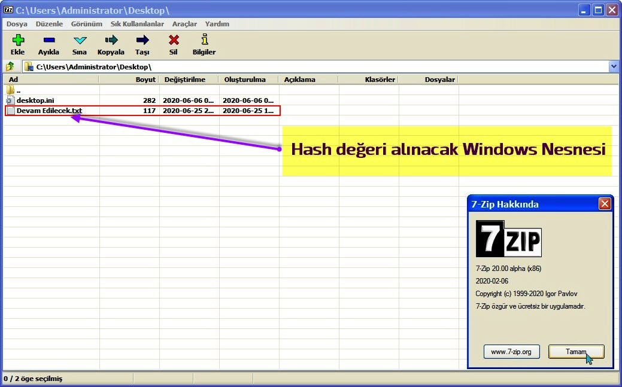The height and width of the screenshot is (387, 622).
Task: Open the Dosya menu
Action: click(x=17, y=24)
